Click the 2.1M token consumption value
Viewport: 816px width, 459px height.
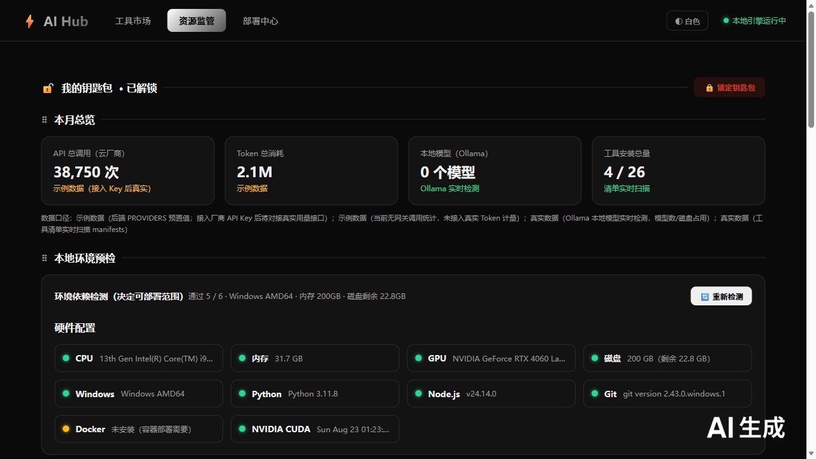(254, 172)
